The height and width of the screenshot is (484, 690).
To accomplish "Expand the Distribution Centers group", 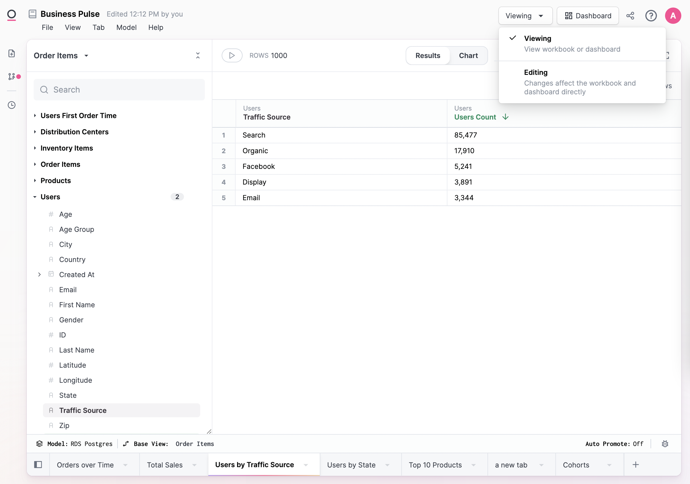I will (x=74, y=132).
